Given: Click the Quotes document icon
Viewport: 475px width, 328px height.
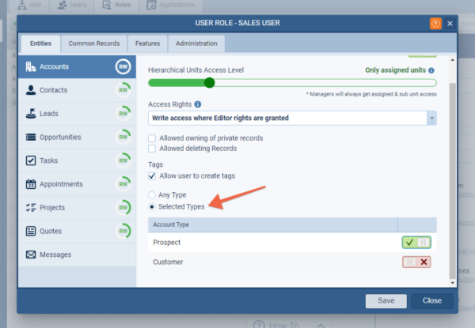Looking at the screenshot, I should click(x=31, y=231).
